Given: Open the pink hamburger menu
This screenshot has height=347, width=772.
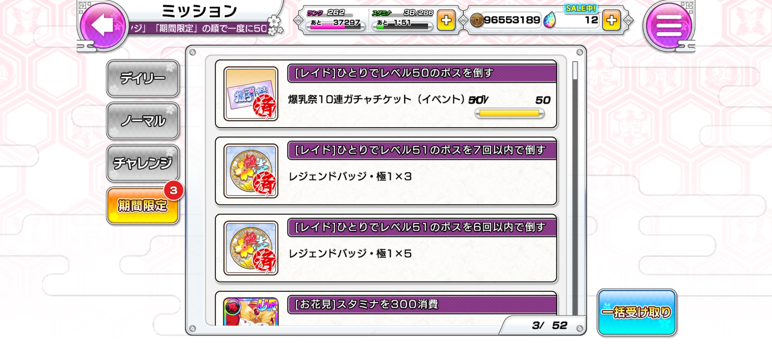Looking at the screenshot, I should pos(669,25).
